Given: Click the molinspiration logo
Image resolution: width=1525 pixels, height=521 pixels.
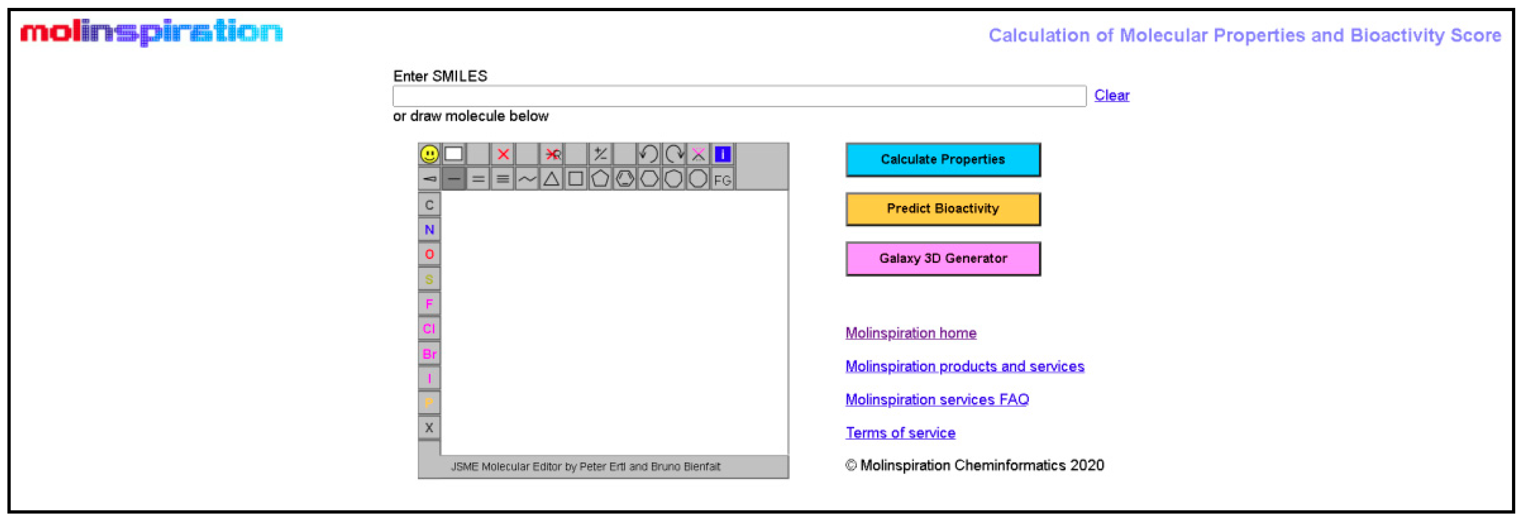Looking at the screenshot, I should click(151, 32).
